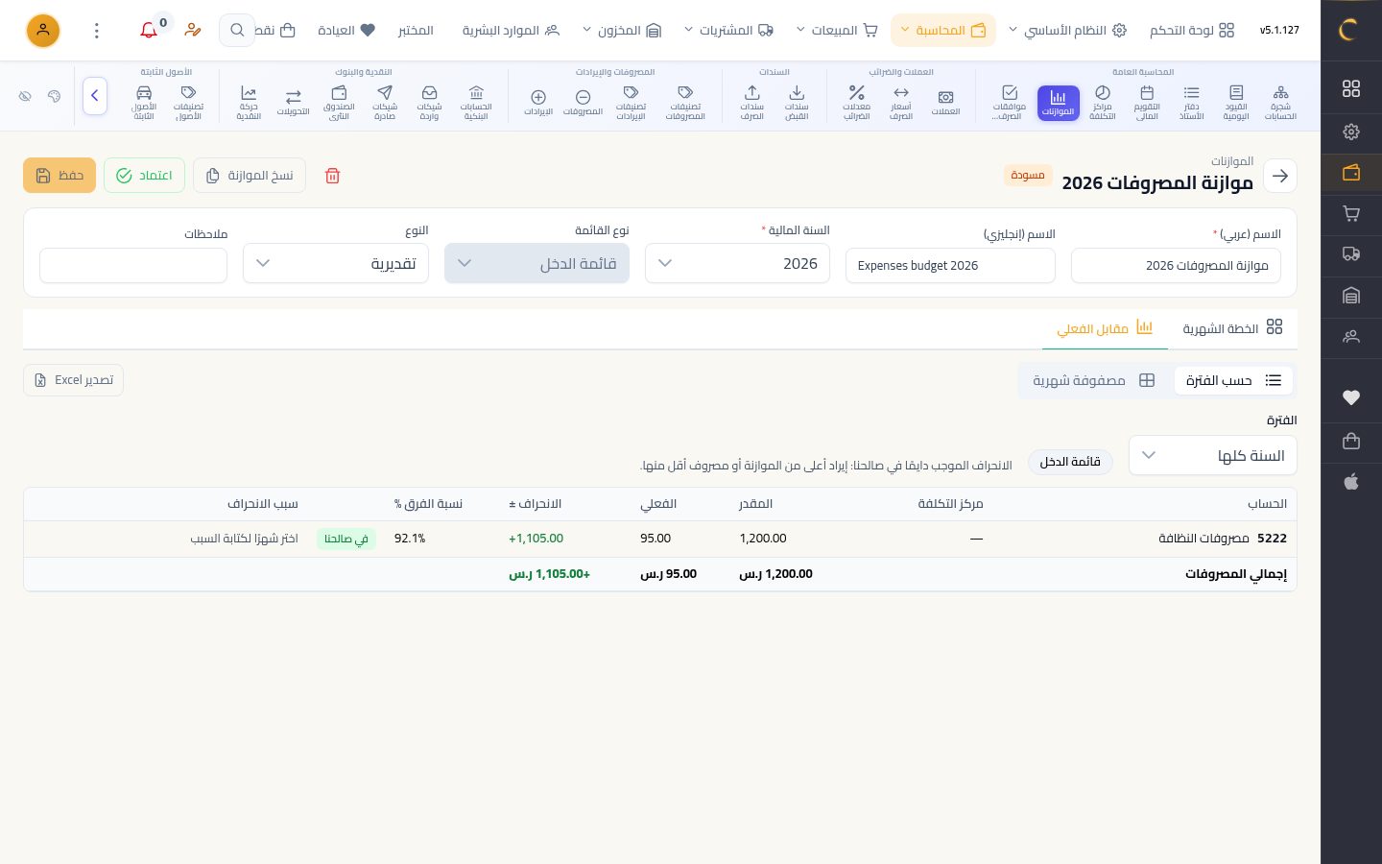The image size is (1382, 864).
Task: Open the chart of accounts (شجرة الحسابات) ribbon icon
Action: 1280,103
